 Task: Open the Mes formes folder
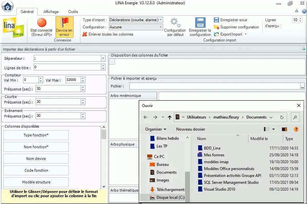(x=214, y=155)
